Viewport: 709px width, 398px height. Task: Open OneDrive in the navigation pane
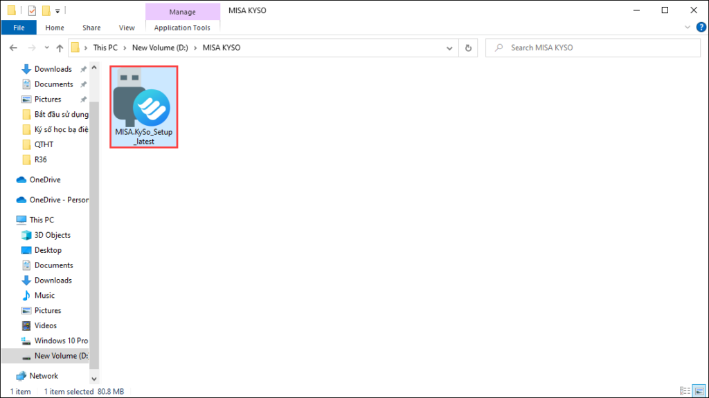pyautogui.click(x=45, y=180)
